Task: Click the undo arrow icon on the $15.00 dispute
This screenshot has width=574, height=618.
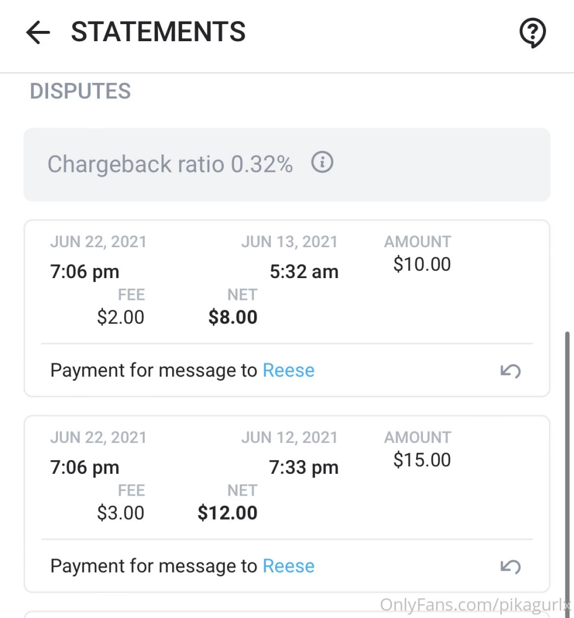Action: point(510,566)
